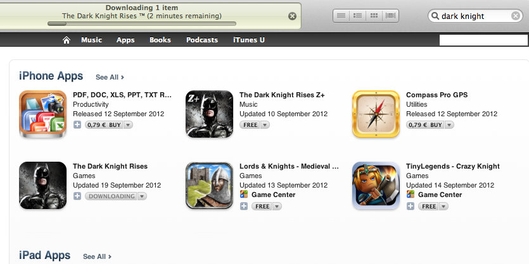The height and width of the screenshot is (264, 529).
Task: Clear the 'dark knight' search field
Action: [515, 16]
